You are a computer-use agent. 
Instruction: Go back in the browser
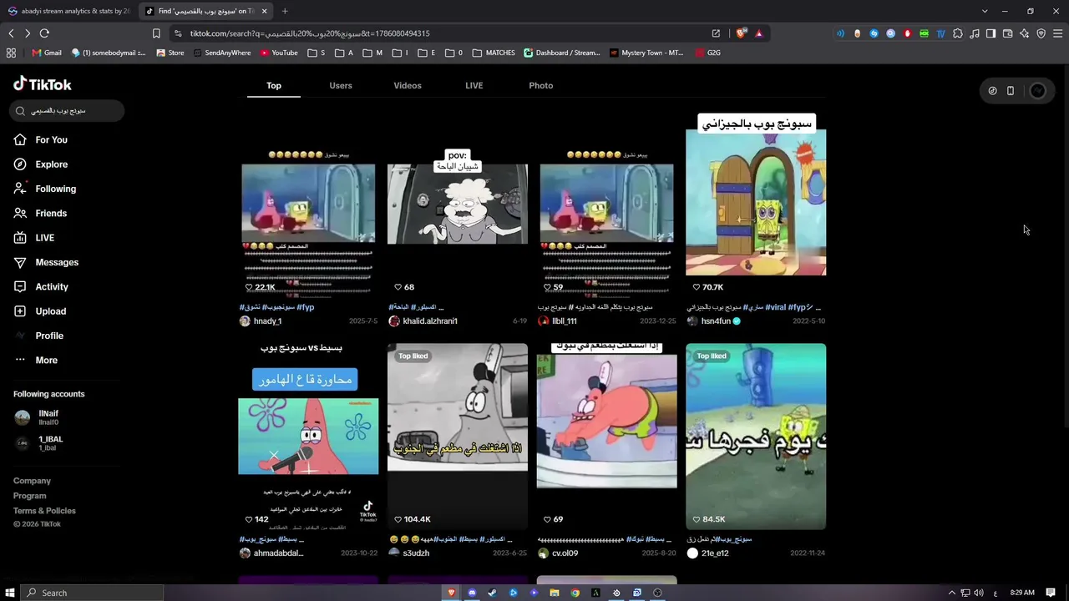[11, 33]
